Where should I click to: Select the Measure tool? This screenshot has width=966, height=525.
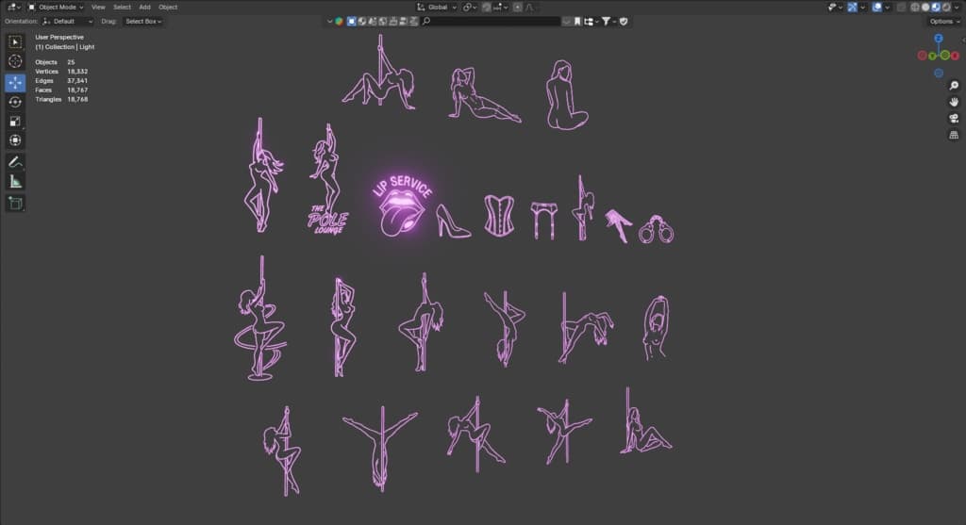15,182
